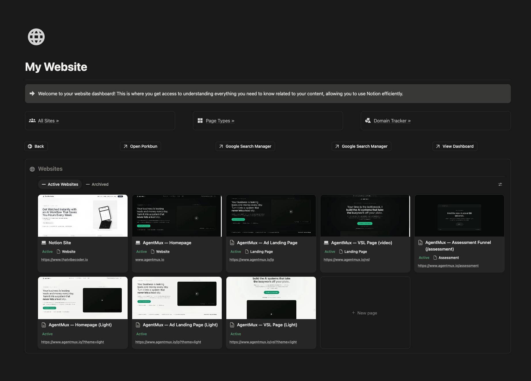Click the document icon of AgentMux — Homepage (Light)
This screenshot has width=531, height=381.
[44, 325]
